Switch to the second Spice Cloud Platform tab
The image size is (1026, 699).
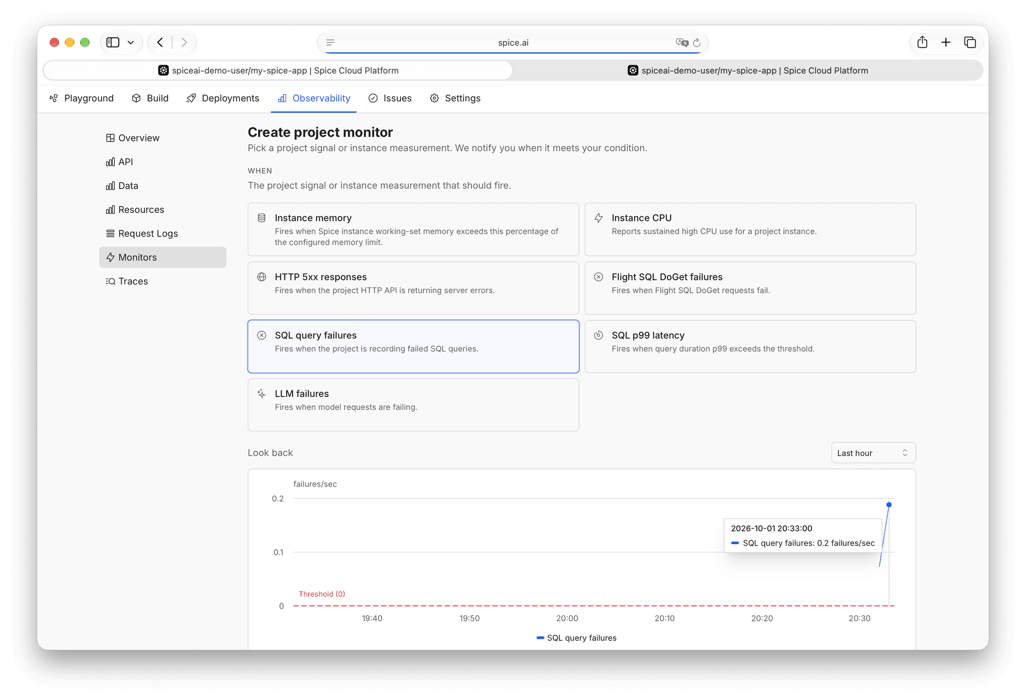[x=748, y=70]
